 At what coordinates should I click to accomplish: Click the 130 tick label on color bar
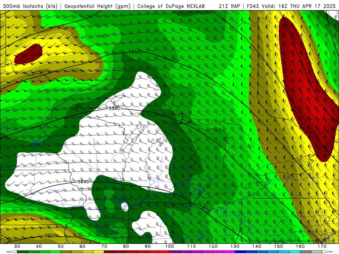(235, 246)
